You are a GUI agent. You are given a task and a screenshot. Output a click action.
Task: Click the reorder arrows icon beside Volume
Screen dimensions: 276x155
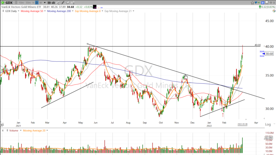(x=7, y=130)
